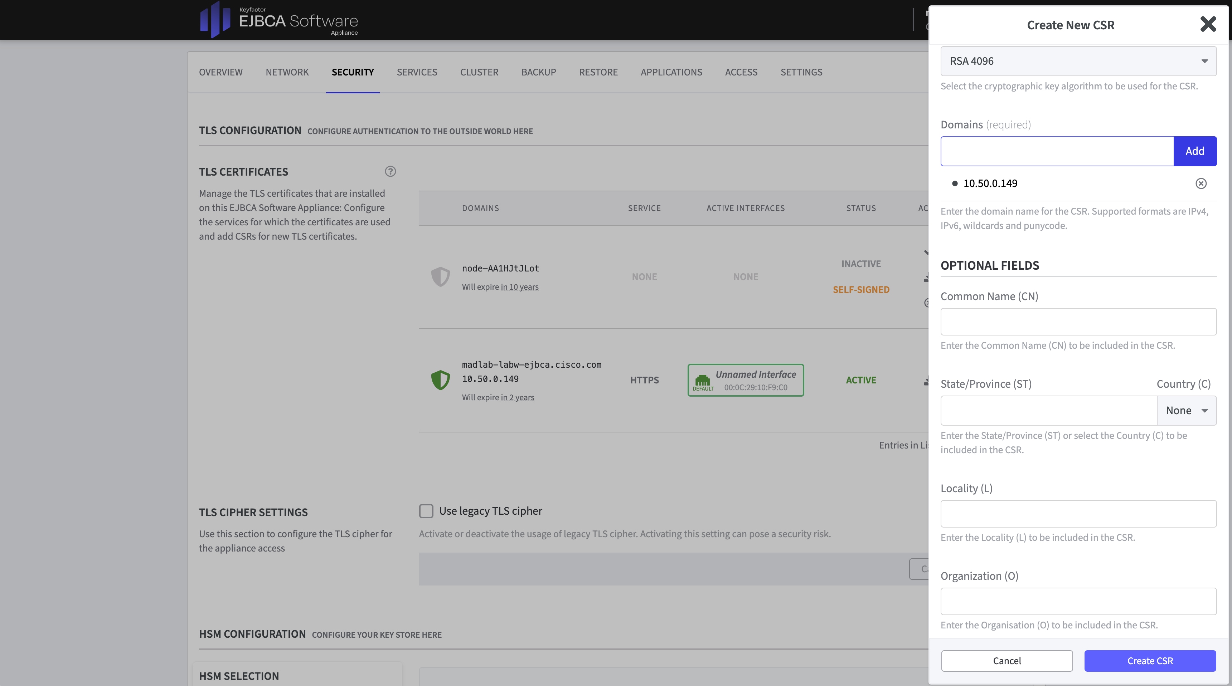Open the Restore tab

tap(598, 72)
